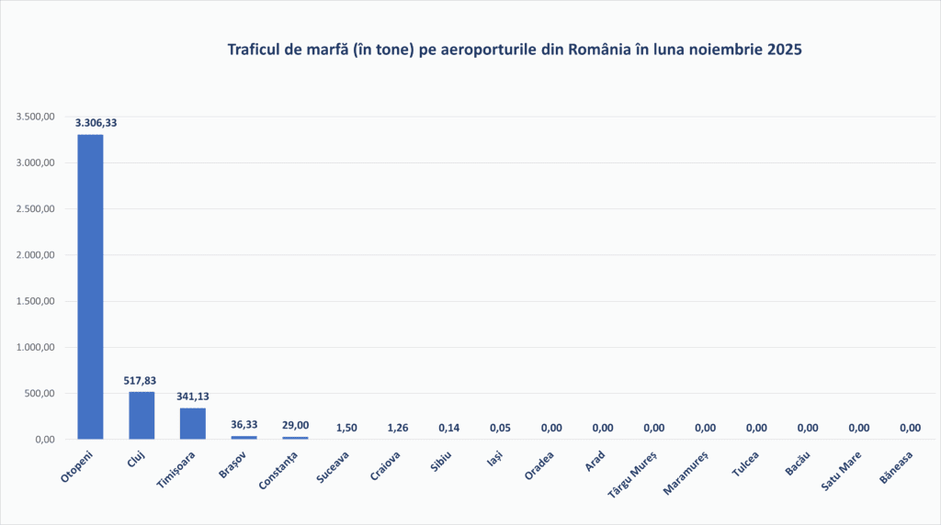The width and height of the screenshot is (941, 525).
Task: Click the Constanța category label
Action: (279, 468)
